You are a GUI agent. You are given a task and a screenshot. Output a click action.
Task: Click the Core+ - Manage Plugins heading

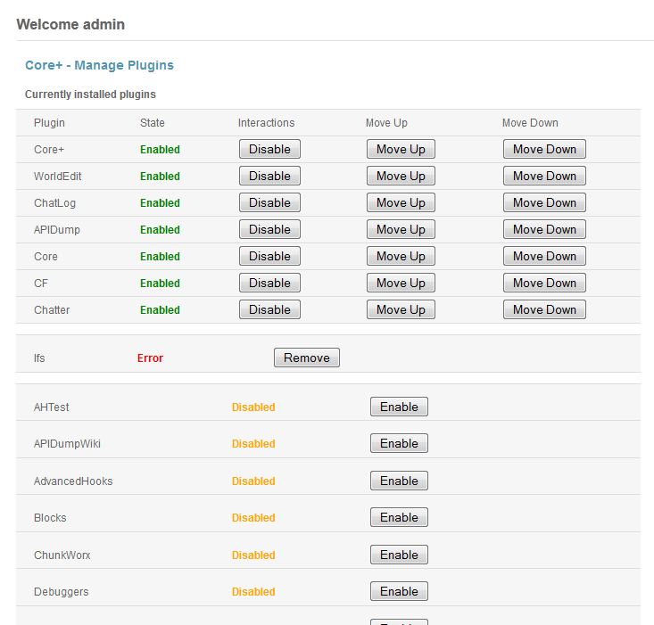pyautogui.click(x=99, y=65)
